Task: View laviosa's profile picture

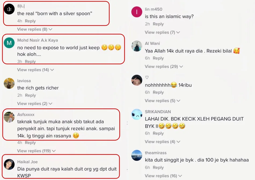Action: click(9, 83)
